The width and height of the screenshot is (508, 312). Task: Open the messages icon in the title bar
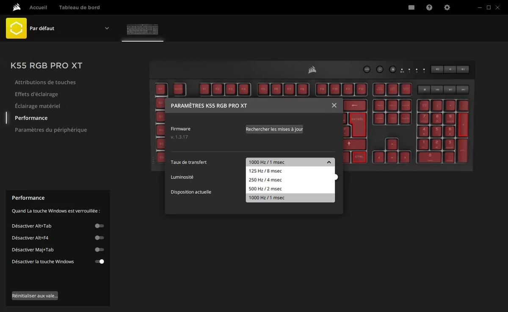click(411, 8)
